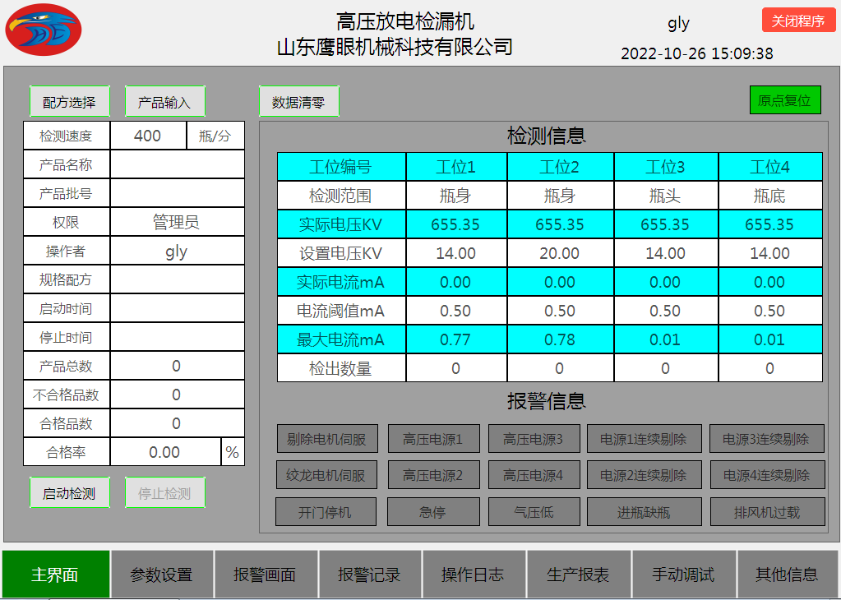Click the 启动时间 field
The width and height of the screenshot is (841, 600).
(x=177, y=308)
